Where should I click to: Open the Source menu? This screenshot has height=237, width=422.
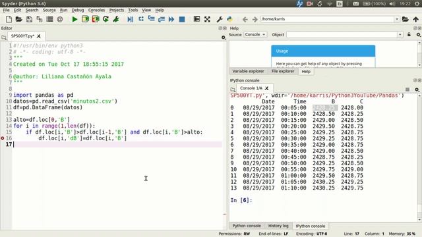[49, 10]
